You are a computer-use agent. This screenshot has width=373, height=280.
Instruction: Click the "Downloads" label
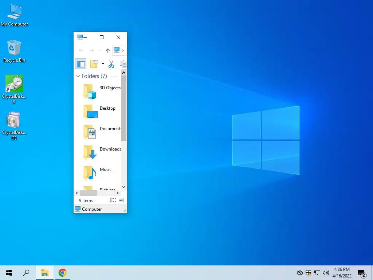(x=110, y=149)
